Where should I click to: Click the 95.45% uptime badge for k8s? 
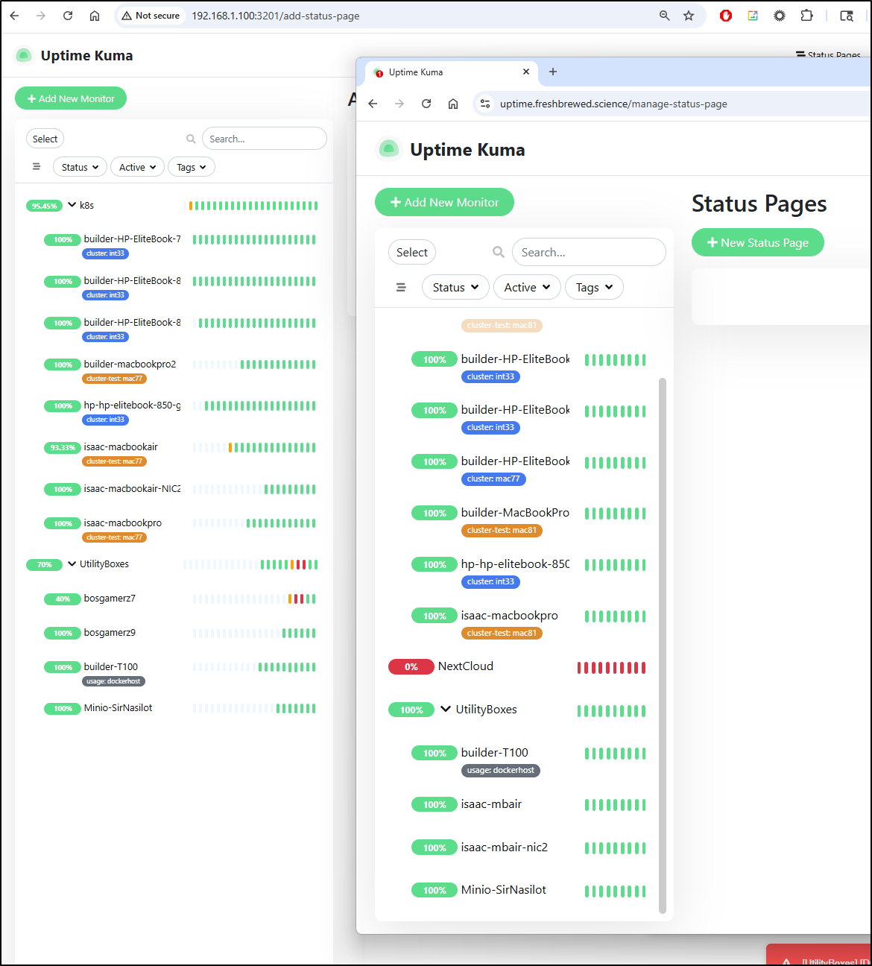pyautogui.click(x=45, y=206)
